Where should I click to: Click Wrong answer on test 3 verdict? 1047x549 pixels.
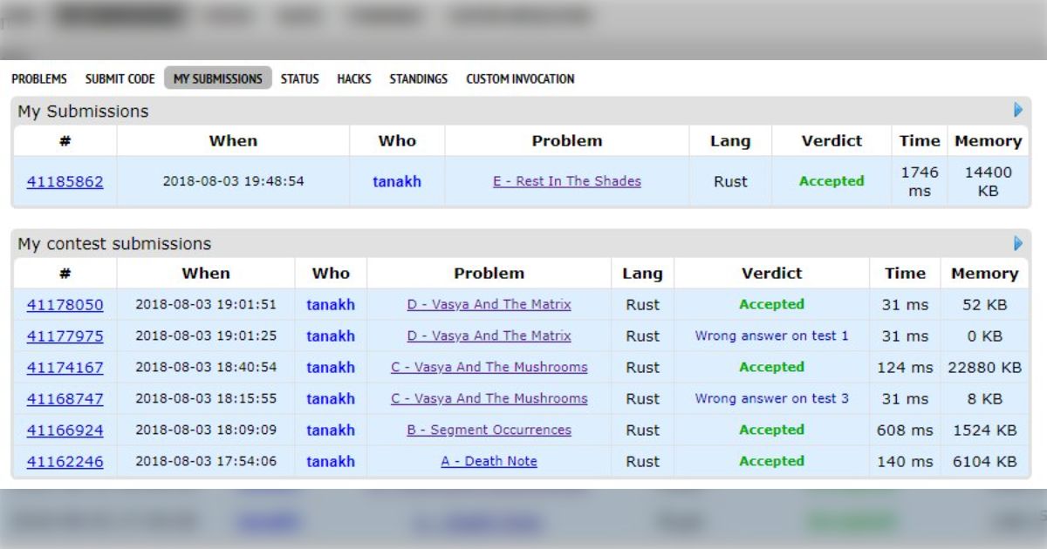tap(771, 398)
